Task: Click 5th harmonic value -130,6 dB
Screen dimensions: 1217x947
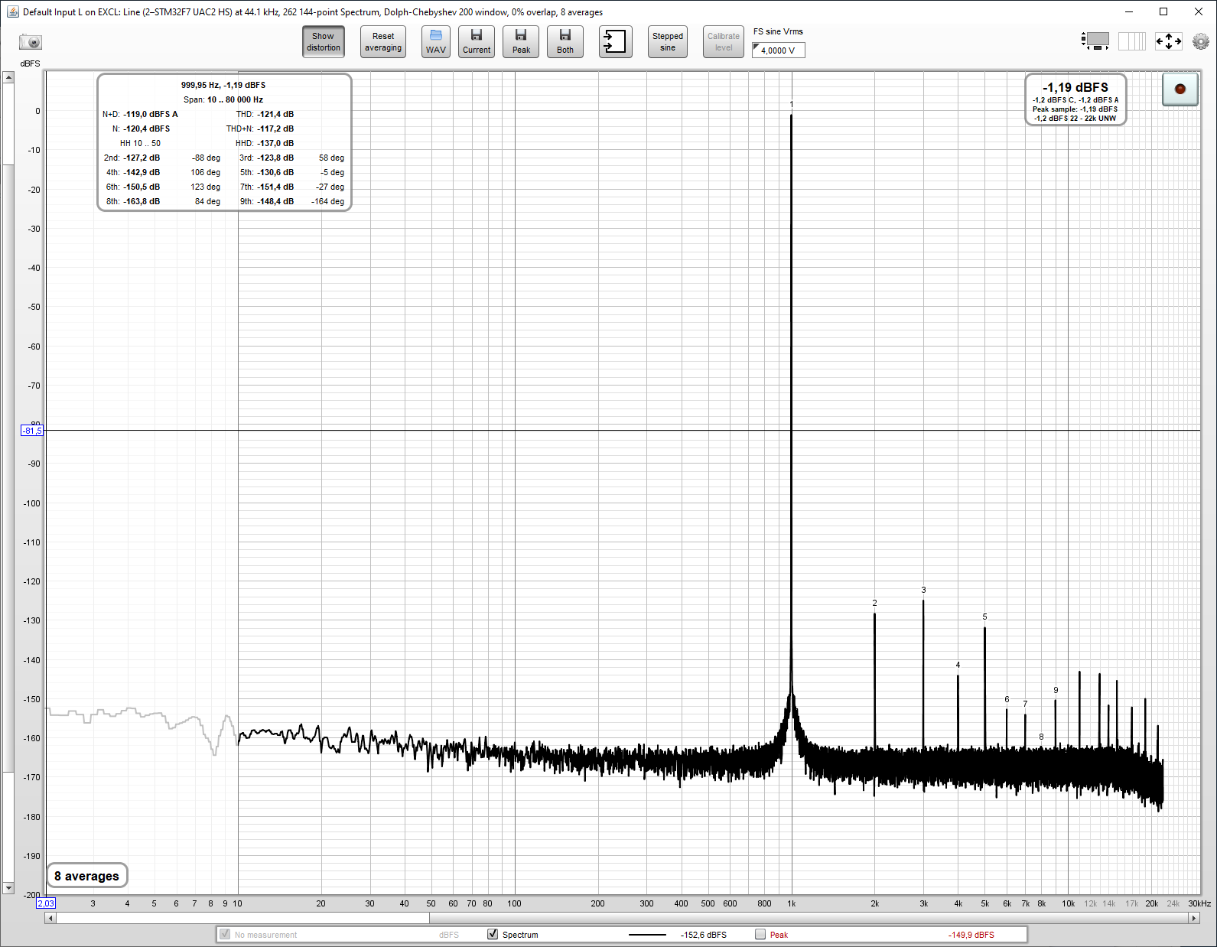Action: tap(275, 172)
